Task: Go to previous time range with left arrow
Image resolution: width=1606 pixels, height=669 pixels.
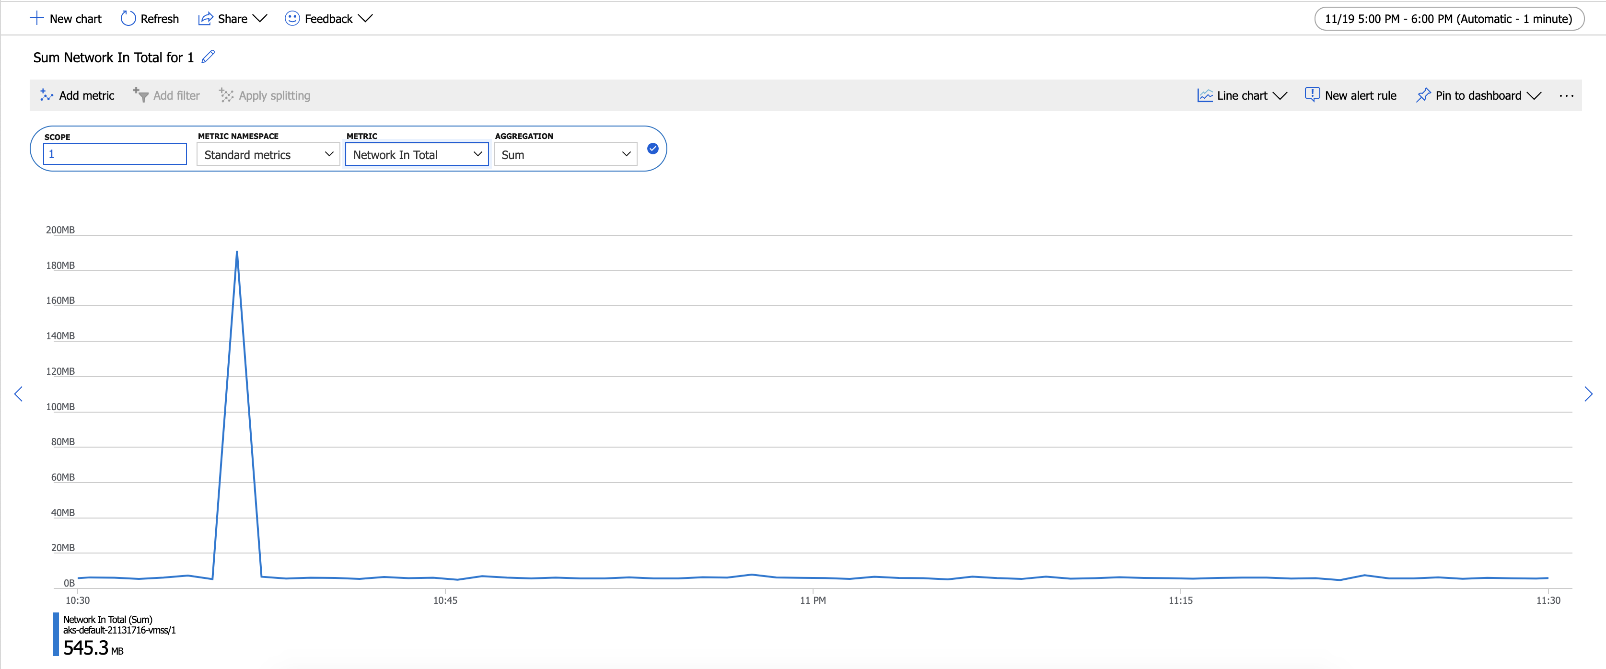Action: [x=19, y=393]
